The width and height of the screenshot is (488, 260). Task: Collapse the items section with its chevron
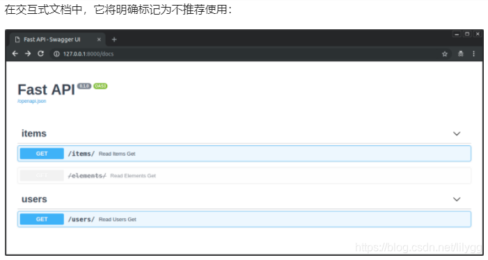[x=457, y=133]
